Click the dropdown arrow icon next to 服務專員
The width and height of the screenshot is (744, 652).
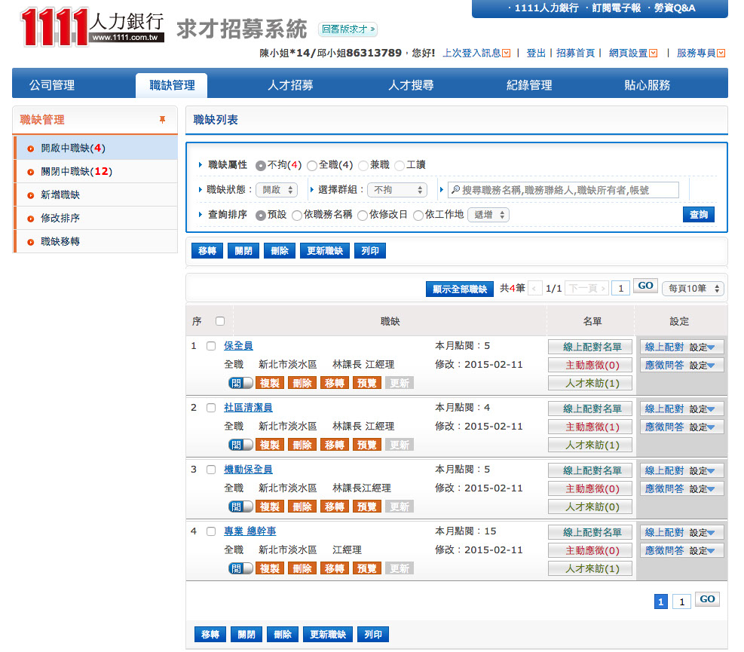(x=721, y=54)
